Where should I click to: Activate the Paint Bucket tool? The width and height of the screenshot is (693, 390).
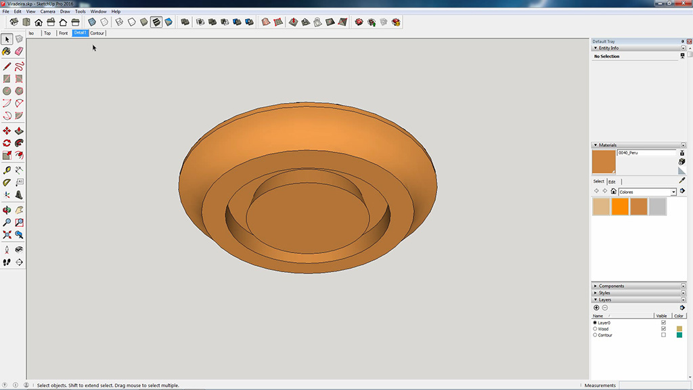click(7, 51)
